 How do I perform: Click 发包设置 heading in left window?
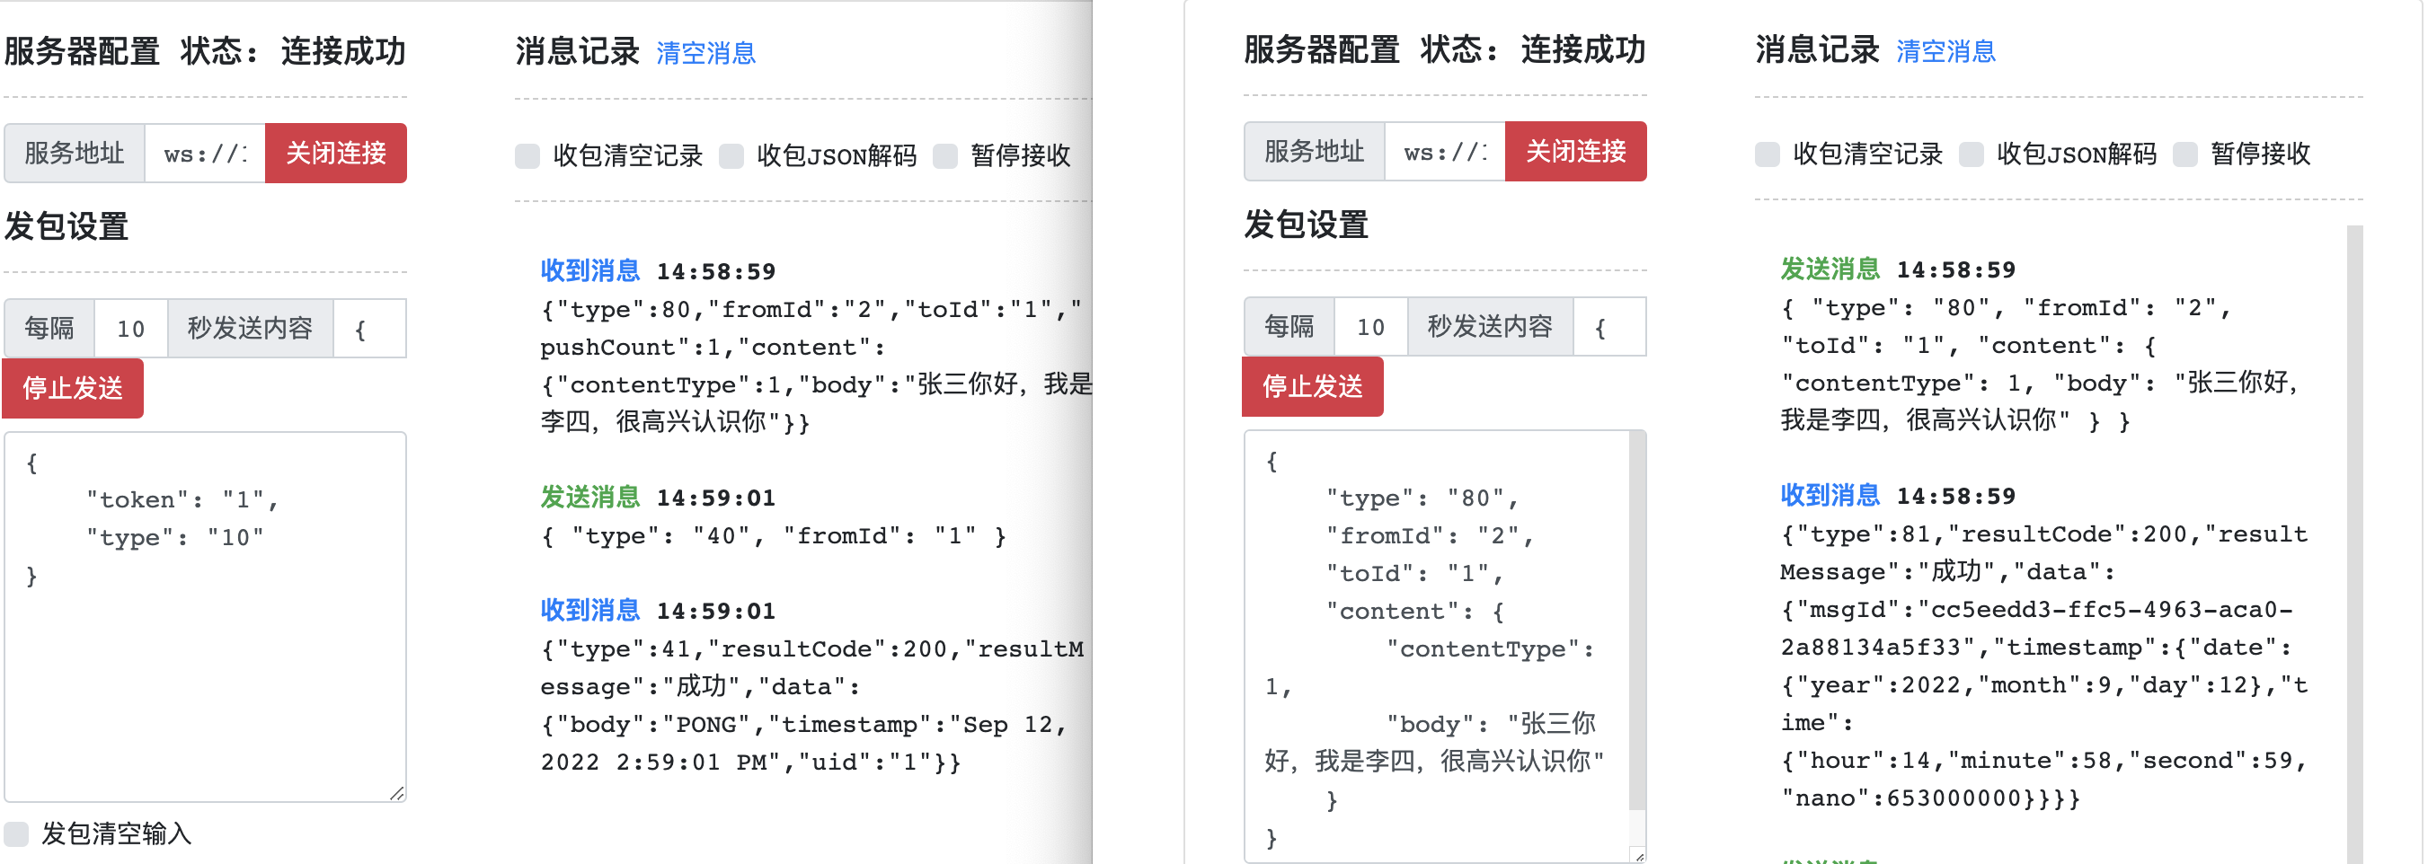(x=66, y=227)
